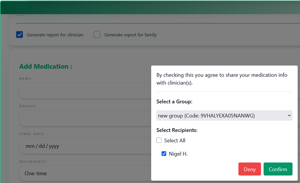Uncheck the Nigel H. recipient checkbox
The image size is (300, 183).
164,154
